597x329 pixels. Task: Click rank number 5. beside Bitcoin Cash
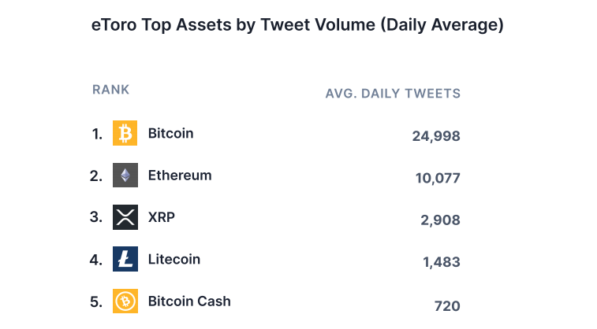point(96,302)
